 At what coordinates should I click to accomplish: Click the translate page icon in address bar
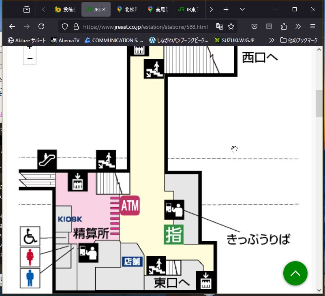click(x=220, y=26)
